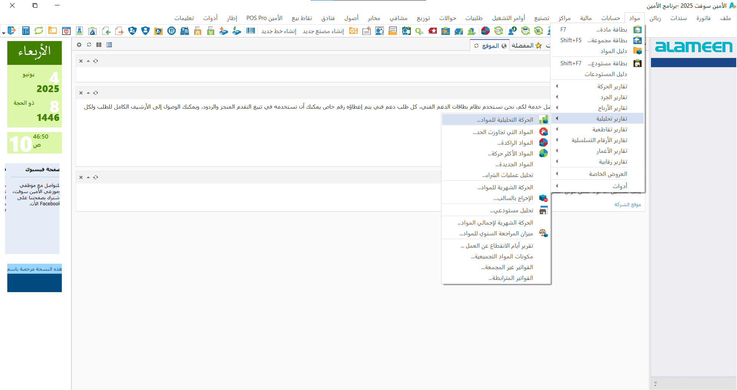Viewport: 737px width, 390px height.
Task: Click the fork and knife restaurant icon
Action: (172, 31)
